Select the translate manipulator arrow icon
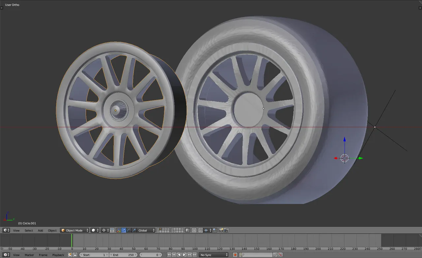This screenshot has height=258, width=422. click(x=124, y=230)
